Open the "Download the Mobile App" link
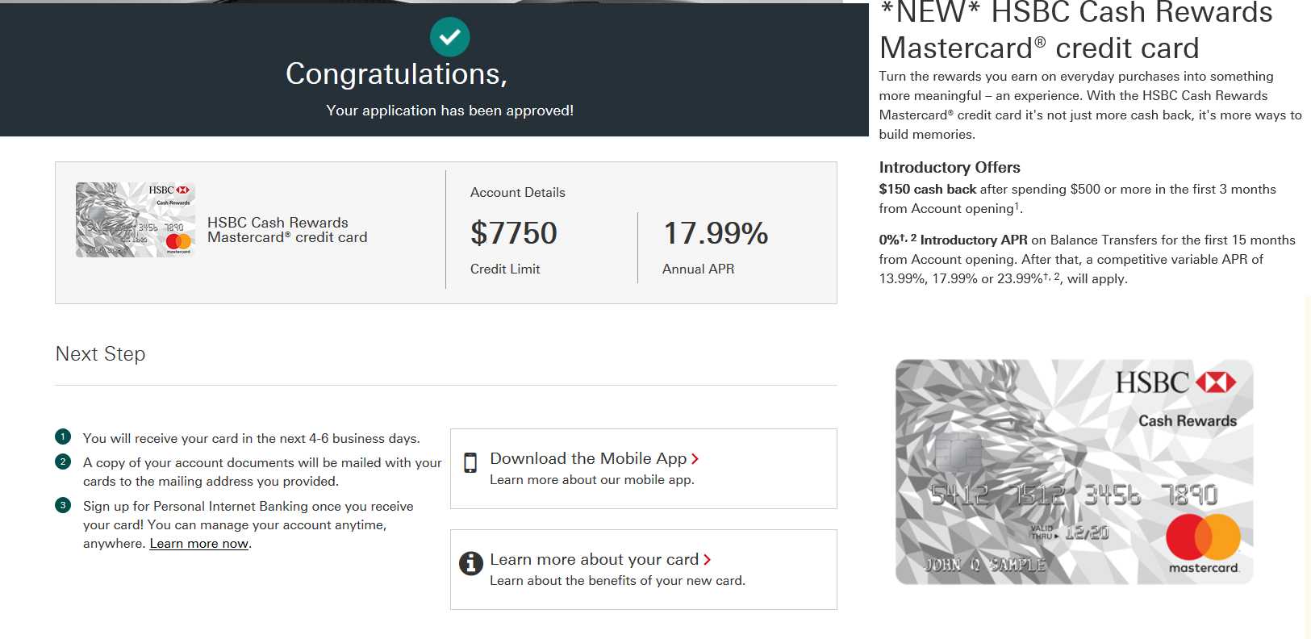1311x639 pixels. pos(588,458)
